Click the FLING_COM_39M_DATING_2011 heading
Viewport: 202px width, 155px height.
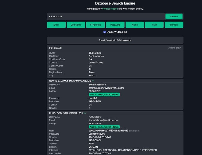tap(66, 113)
